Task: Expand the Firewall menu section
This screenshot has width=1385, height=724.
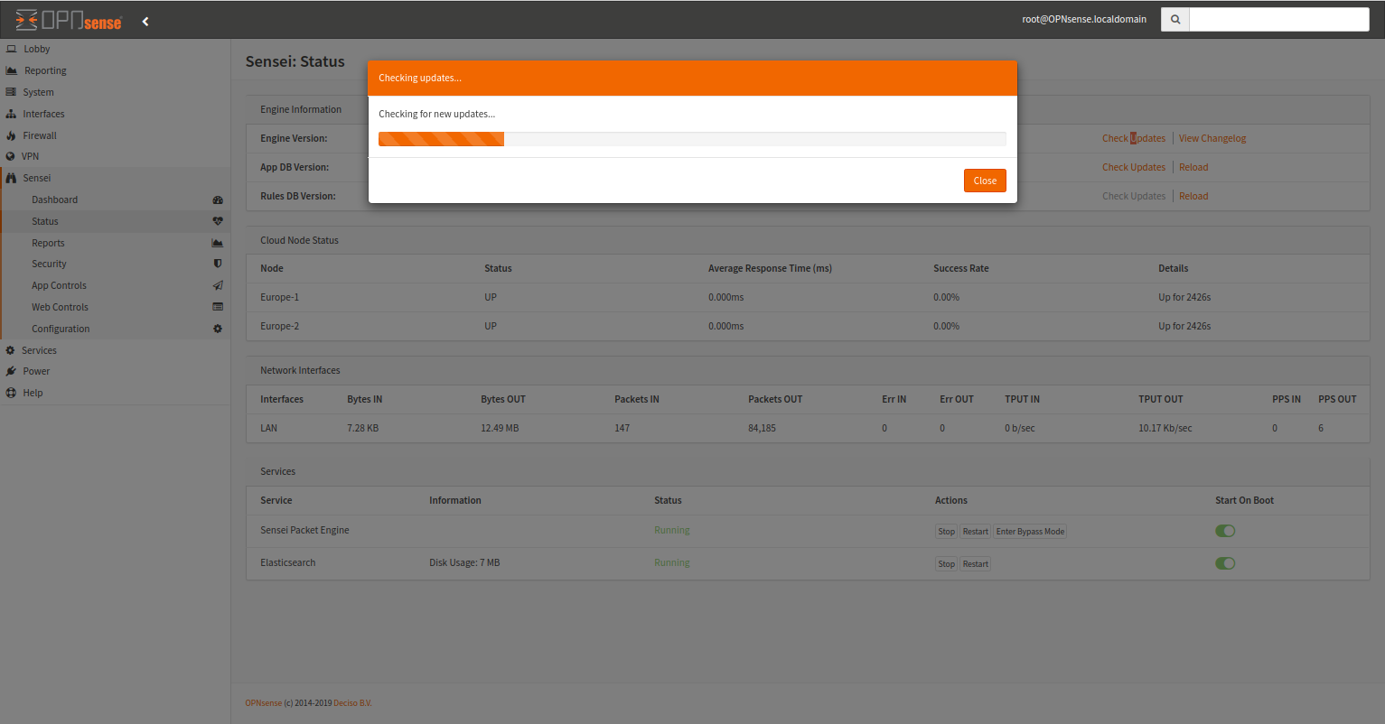Action: tap(40, 135)
